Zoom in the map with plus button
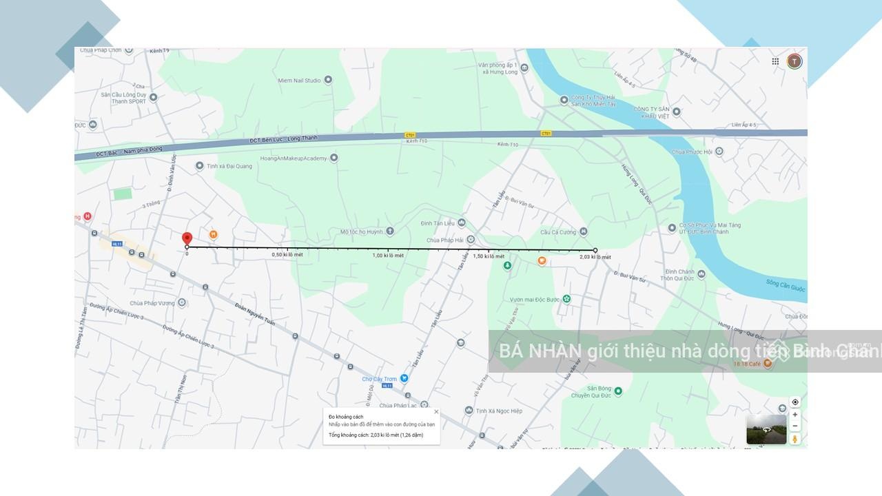882x496 pixels. pos(794,415)
